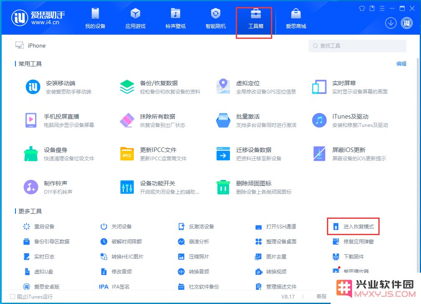Open 删除顽固图标 tool
Viewport: 421px width, 304px height.
click(254, 187)
